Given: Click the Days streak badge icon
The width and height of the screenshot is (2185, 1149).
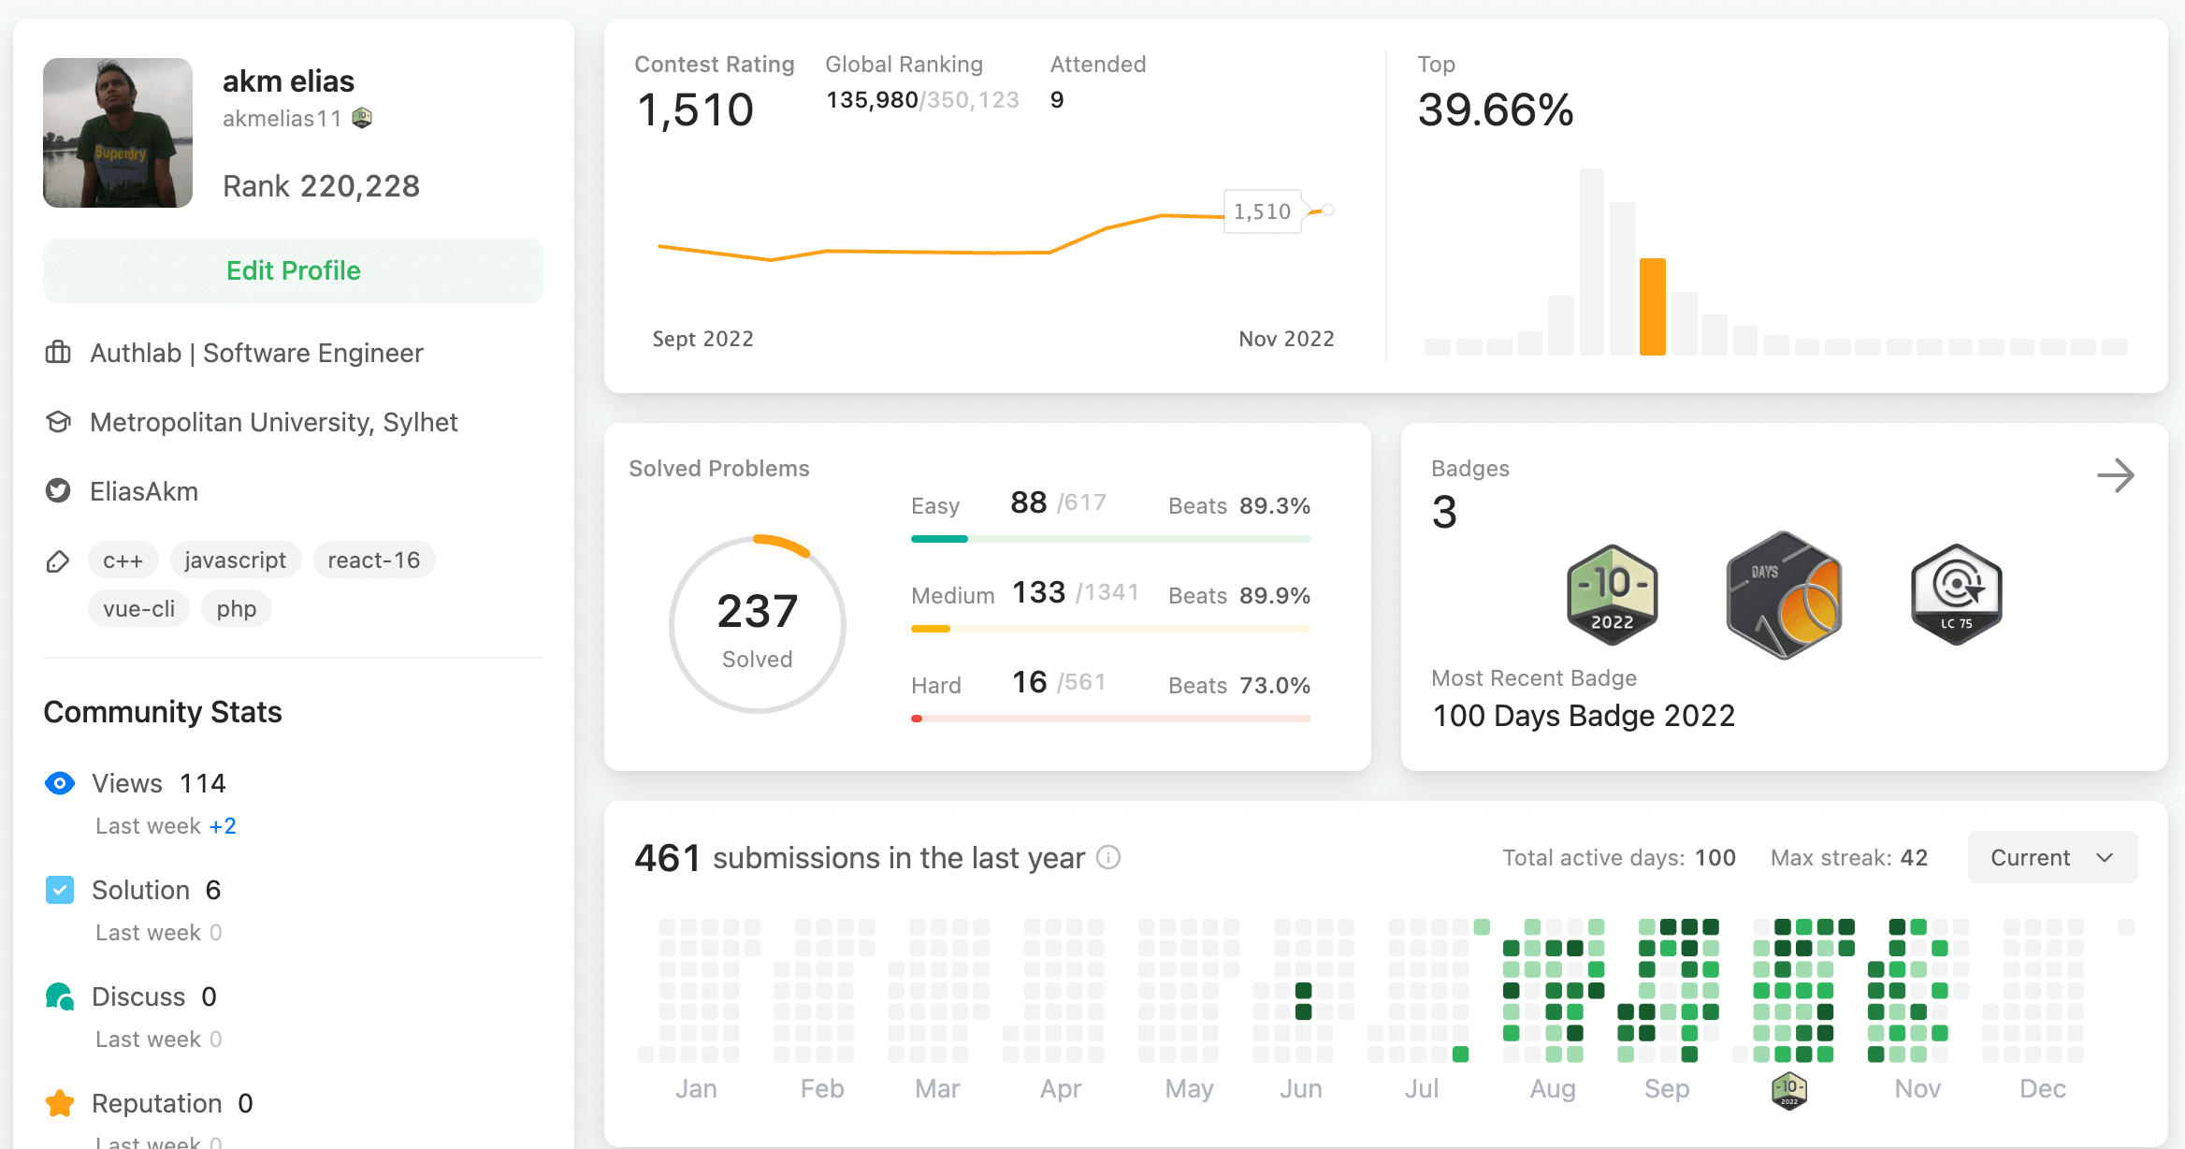Looking at the screenshot, I should click(1784, 595).
